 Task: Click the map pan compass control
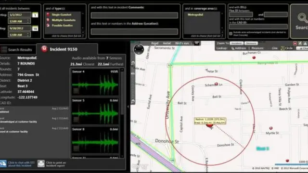click(139, 49)
